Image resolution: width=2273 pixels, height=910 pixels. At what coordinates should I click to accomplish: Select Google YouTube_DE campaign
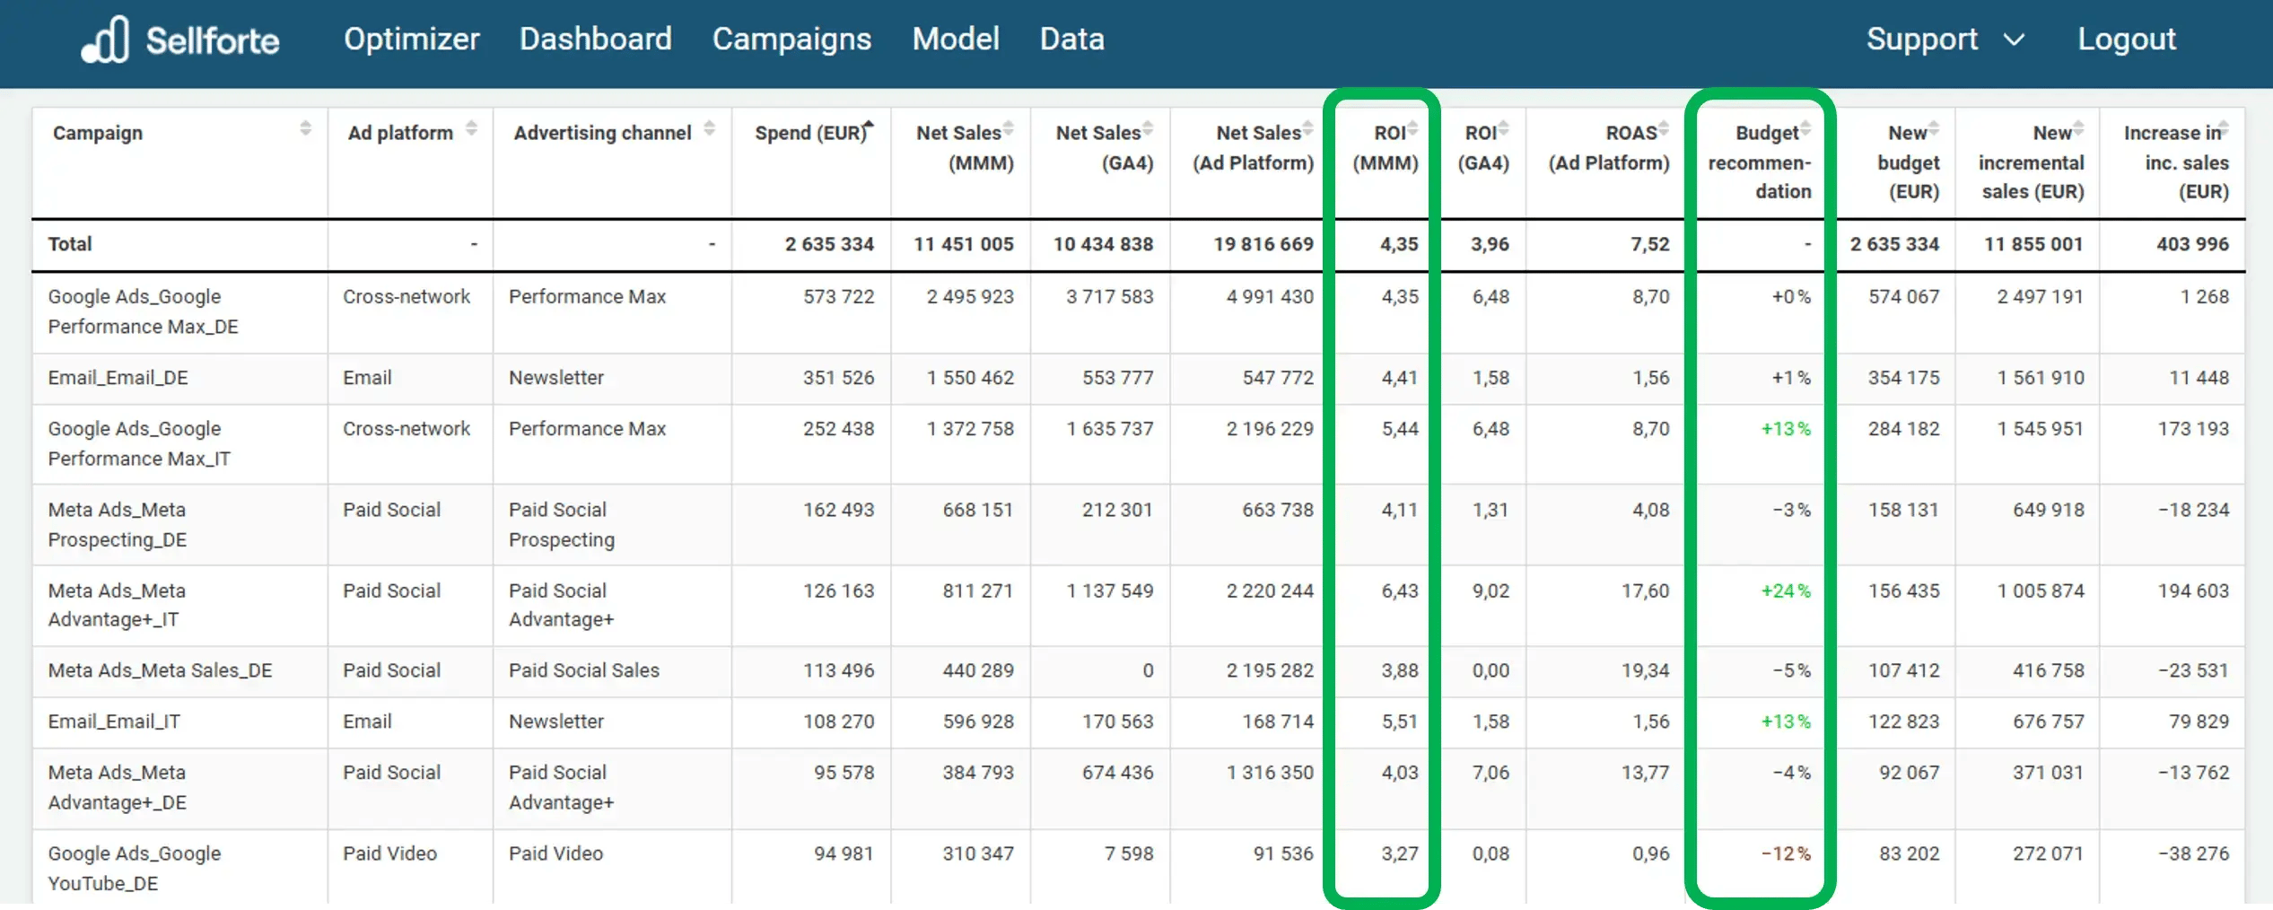pyautogui.click(x=135, y=868)
